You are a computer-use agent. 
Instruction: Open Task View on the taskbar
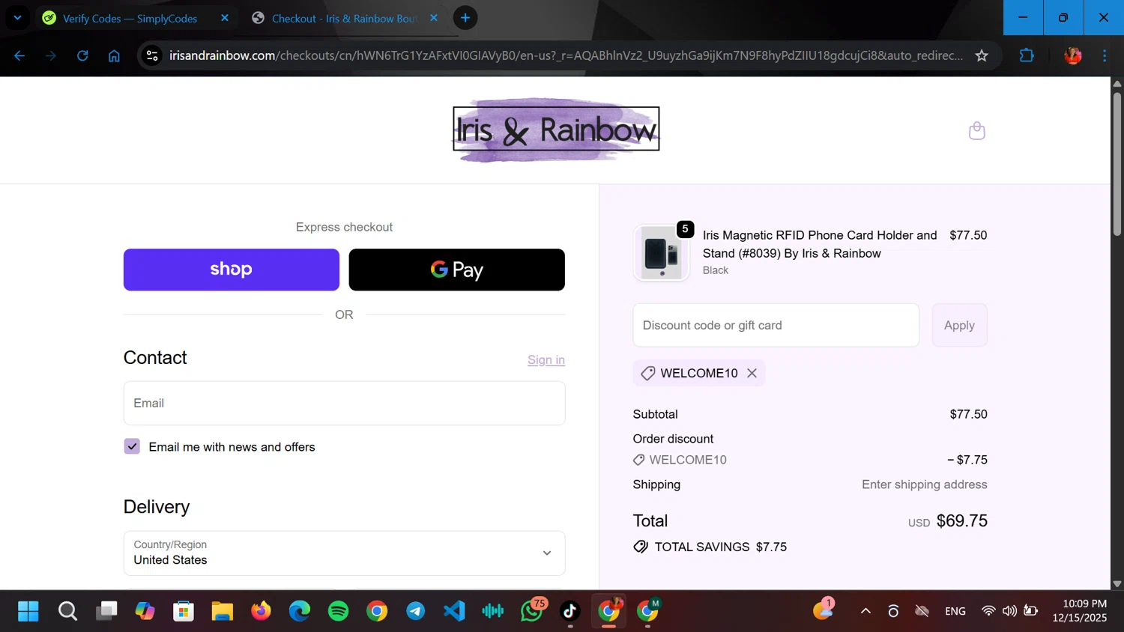[x=106, y=611]
